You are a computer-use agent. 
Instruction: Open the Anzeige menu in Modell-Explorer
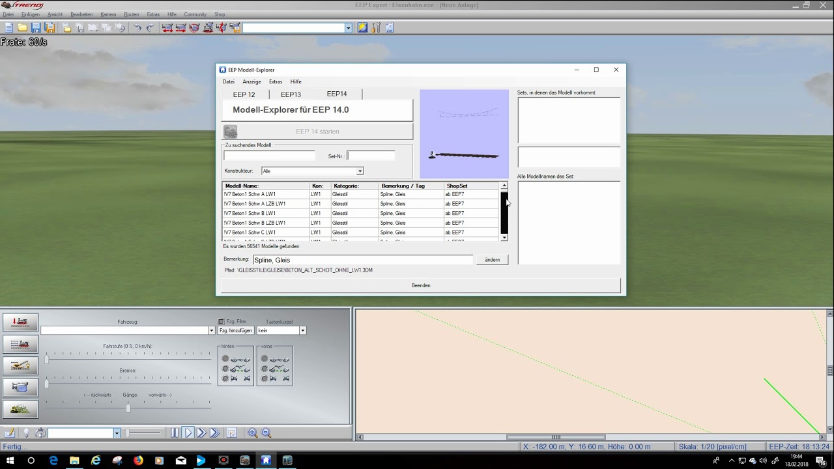tap(252, 82)
